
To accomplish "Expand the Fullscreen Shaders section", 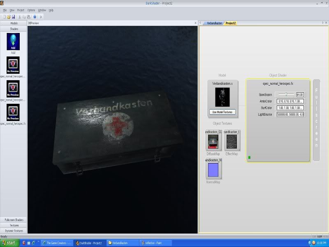I will pyautogui.click(x=14, y=220).
